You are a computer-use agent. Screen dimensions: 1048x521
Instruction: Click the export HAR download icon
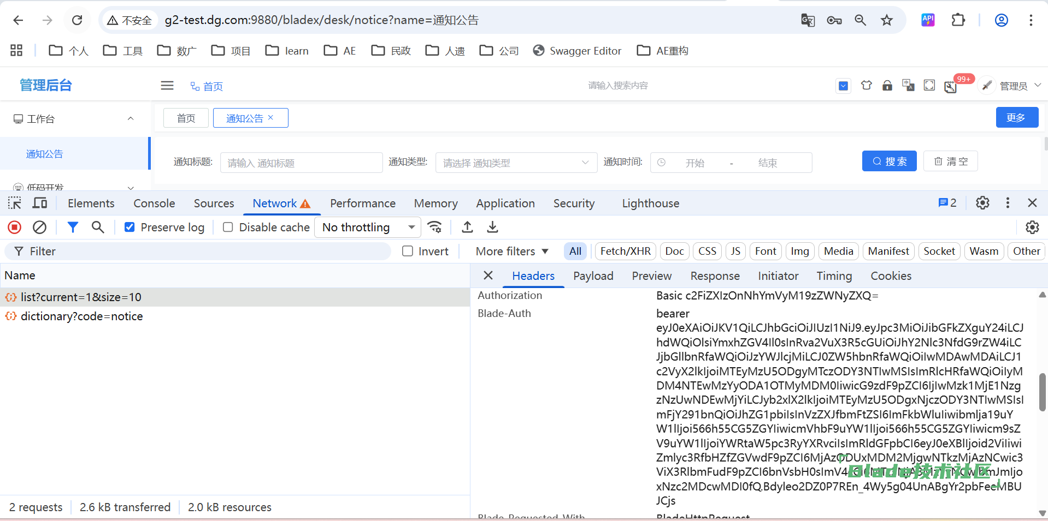(x=492, y=227)
